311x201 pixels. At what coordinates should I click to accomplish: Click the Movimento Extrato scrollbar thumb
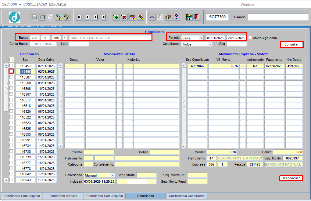pyautogui.click(x=61, y=106)
